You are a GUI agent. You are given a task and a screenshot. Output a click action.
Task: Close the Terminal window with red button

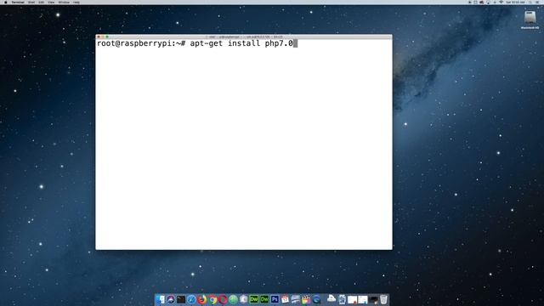pyautogui.click(x=99, y=37)
